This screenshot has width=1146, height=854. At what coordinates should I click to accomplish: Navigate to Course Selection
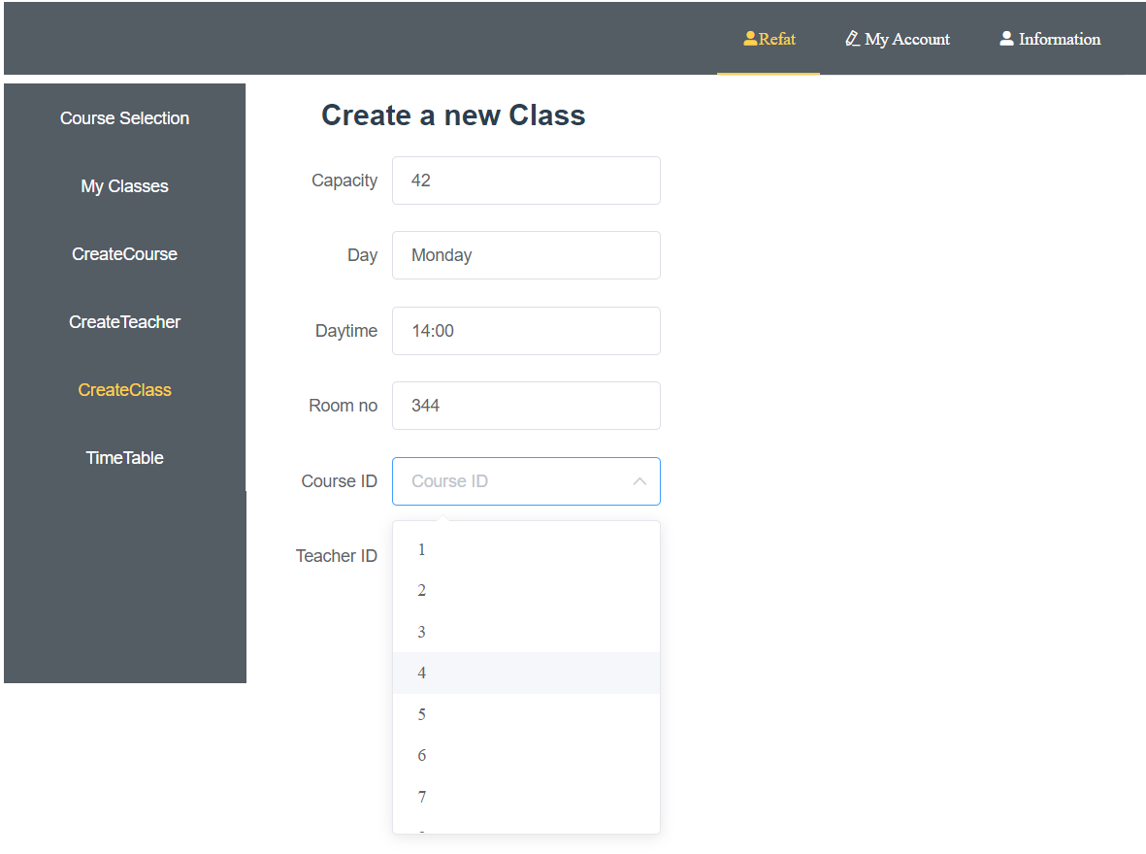click(x=124, y=117)
